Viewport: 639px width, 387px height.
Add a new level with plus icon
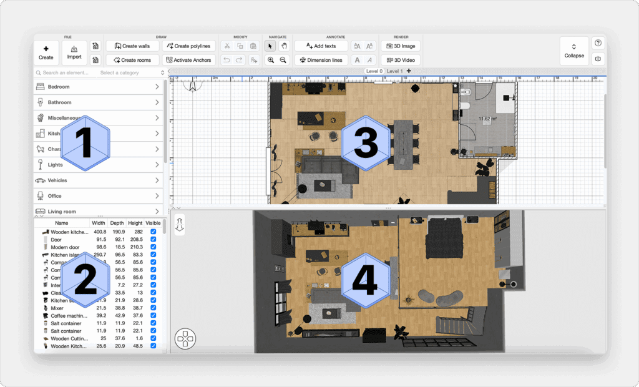pos(409,71)
